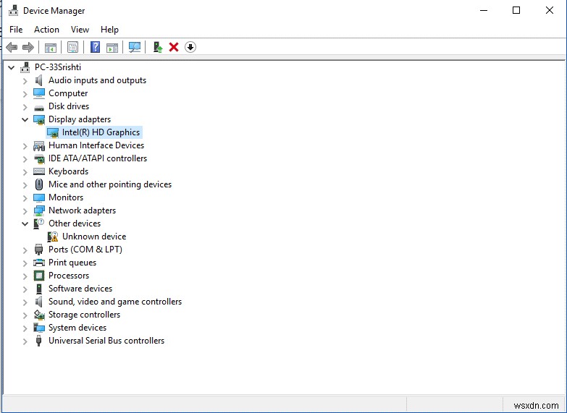Image resolution: width=567 pixels, height=413 pixels.
Task: Select the Unknown device entry
Action: click(94, 237)
